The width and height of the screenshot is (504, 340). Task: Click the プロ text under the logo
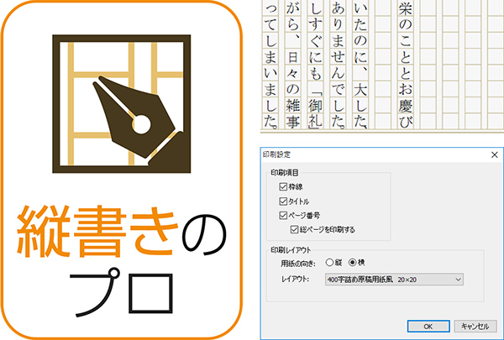123,292
